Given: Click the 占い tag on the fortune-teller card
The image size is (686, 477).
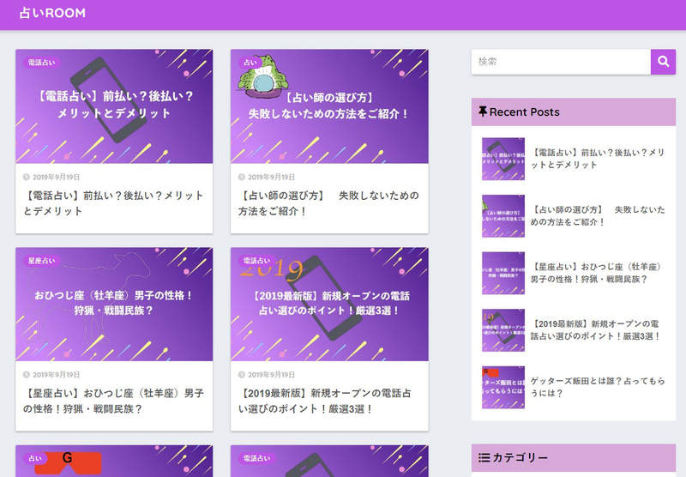Looking at the screenshot, I should (250, 63).
